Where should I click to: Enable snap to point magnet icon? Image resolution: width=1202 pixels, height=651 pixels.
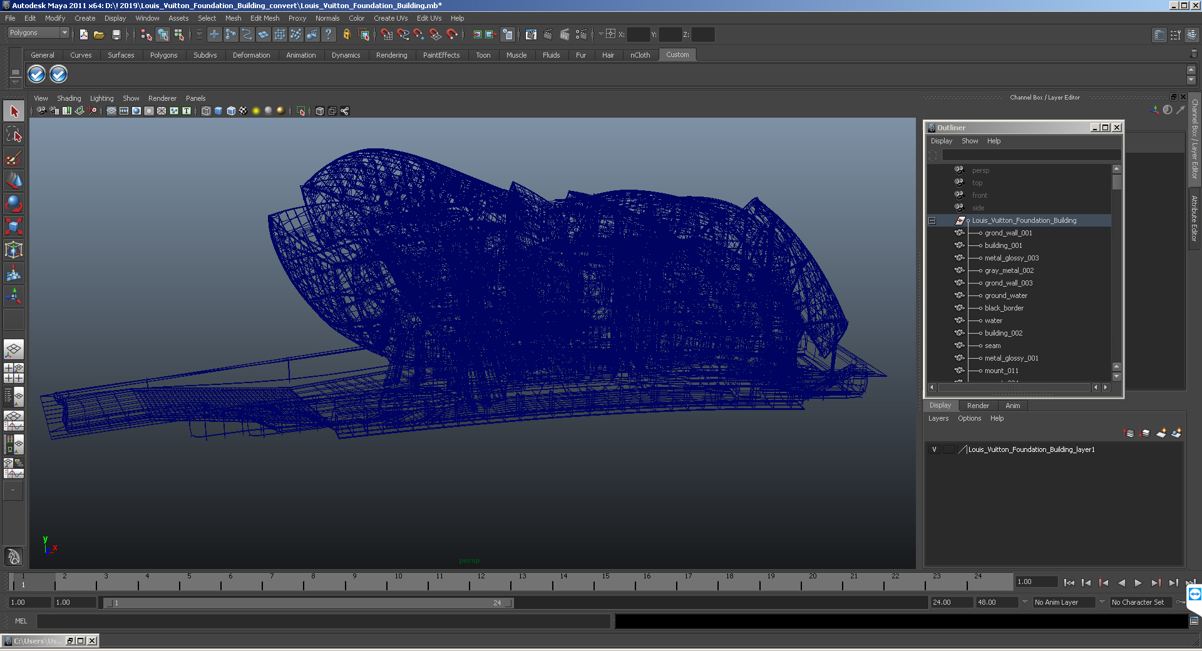419,34
